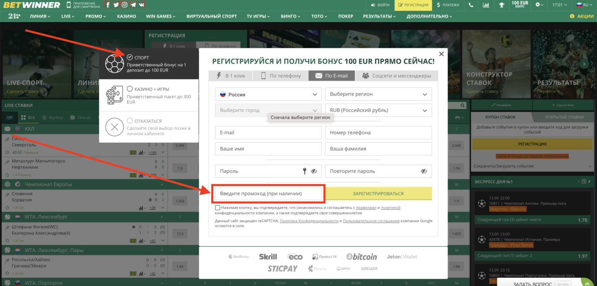Open the RUB currency selector
The height and width of the screenshot is (286, 597).
tap(378, 110)
